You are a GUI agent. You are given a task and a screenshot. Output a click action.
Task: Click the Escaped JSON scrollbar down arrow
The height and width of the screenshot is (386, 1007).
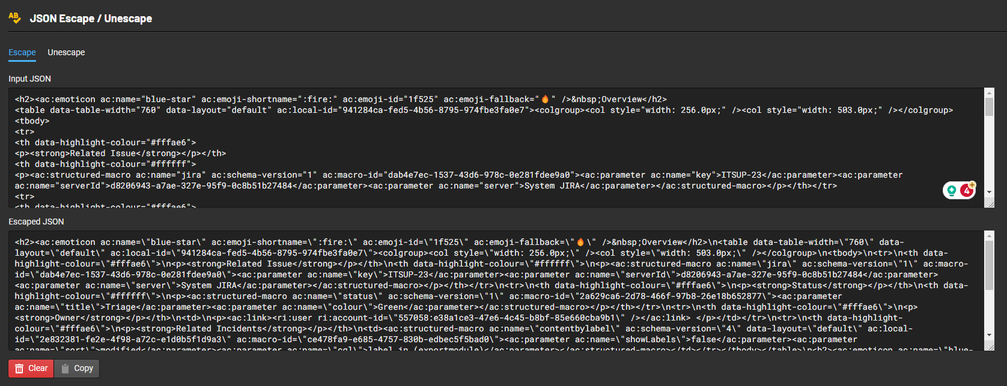point(989,335)
